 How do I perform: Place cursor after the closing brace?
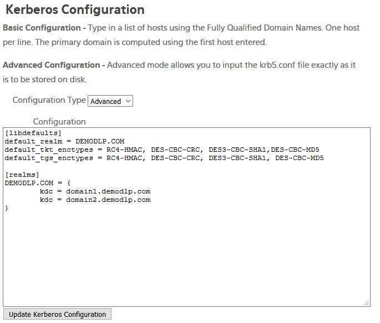pos(9,208)
